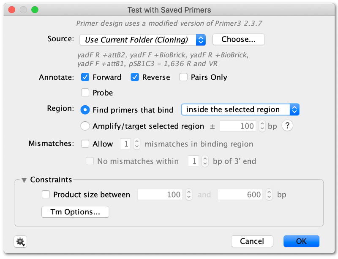This screenshot has height=259, width=338.
Task: Open the inside the selected region dropdown
Action: (240, 109)
